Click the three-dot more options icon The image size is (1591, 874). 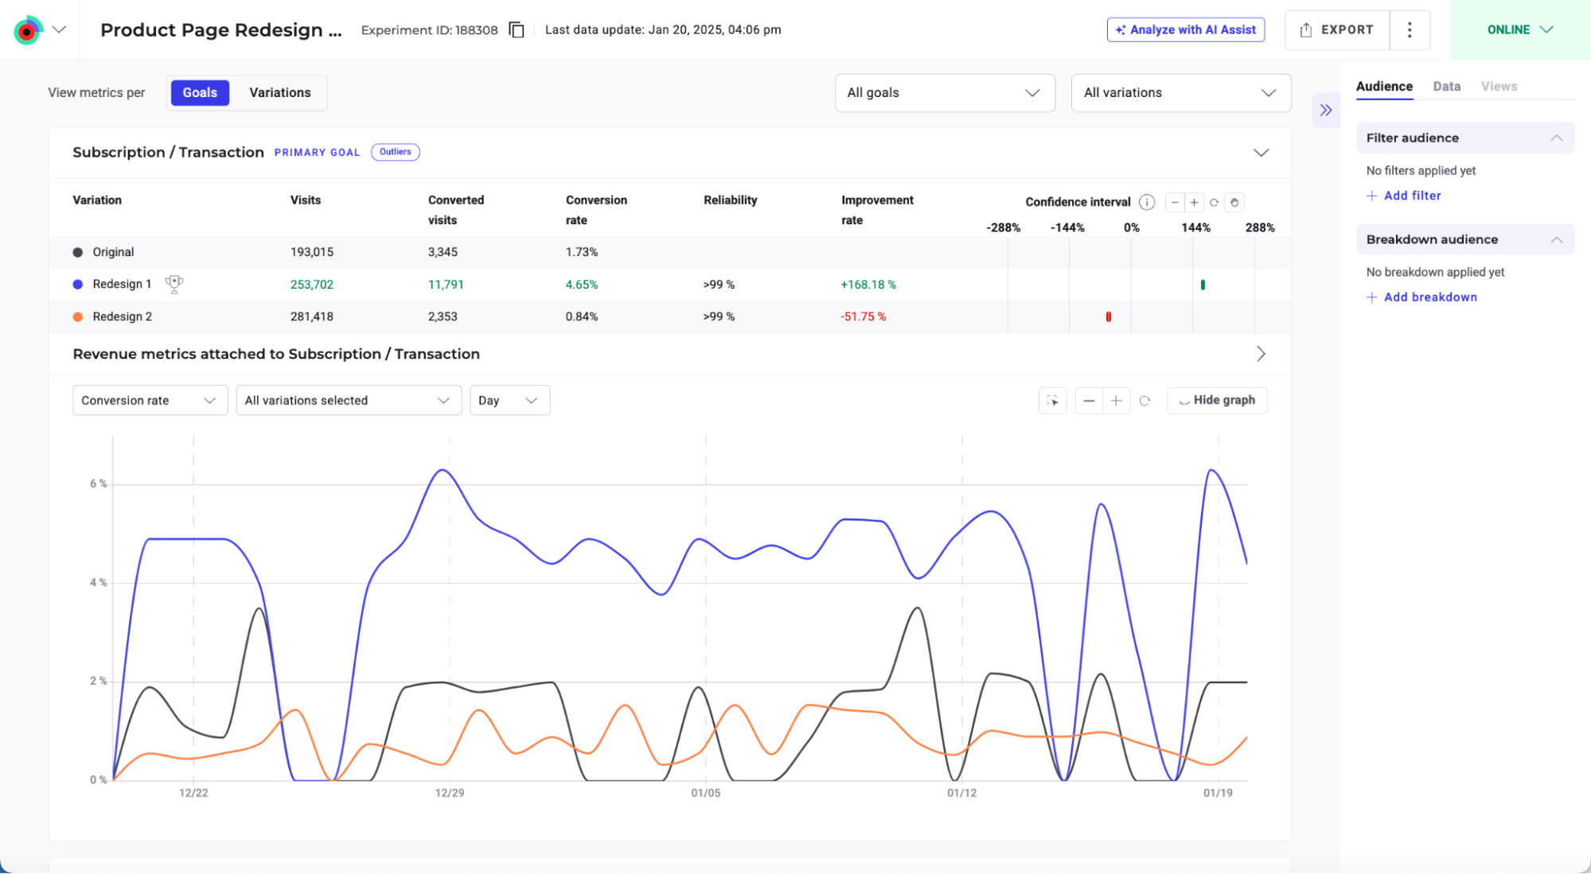1409,29
